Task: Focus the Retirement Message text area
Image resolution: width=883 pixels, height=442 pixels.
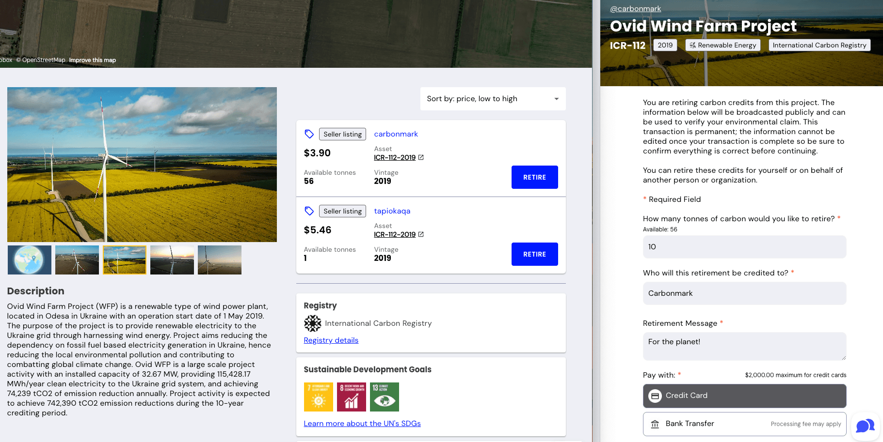Action: 744,346
